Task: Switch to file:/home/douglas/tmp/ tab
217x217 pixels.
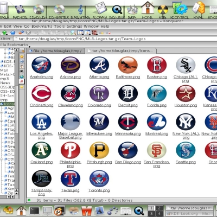Action: (55, 51)
